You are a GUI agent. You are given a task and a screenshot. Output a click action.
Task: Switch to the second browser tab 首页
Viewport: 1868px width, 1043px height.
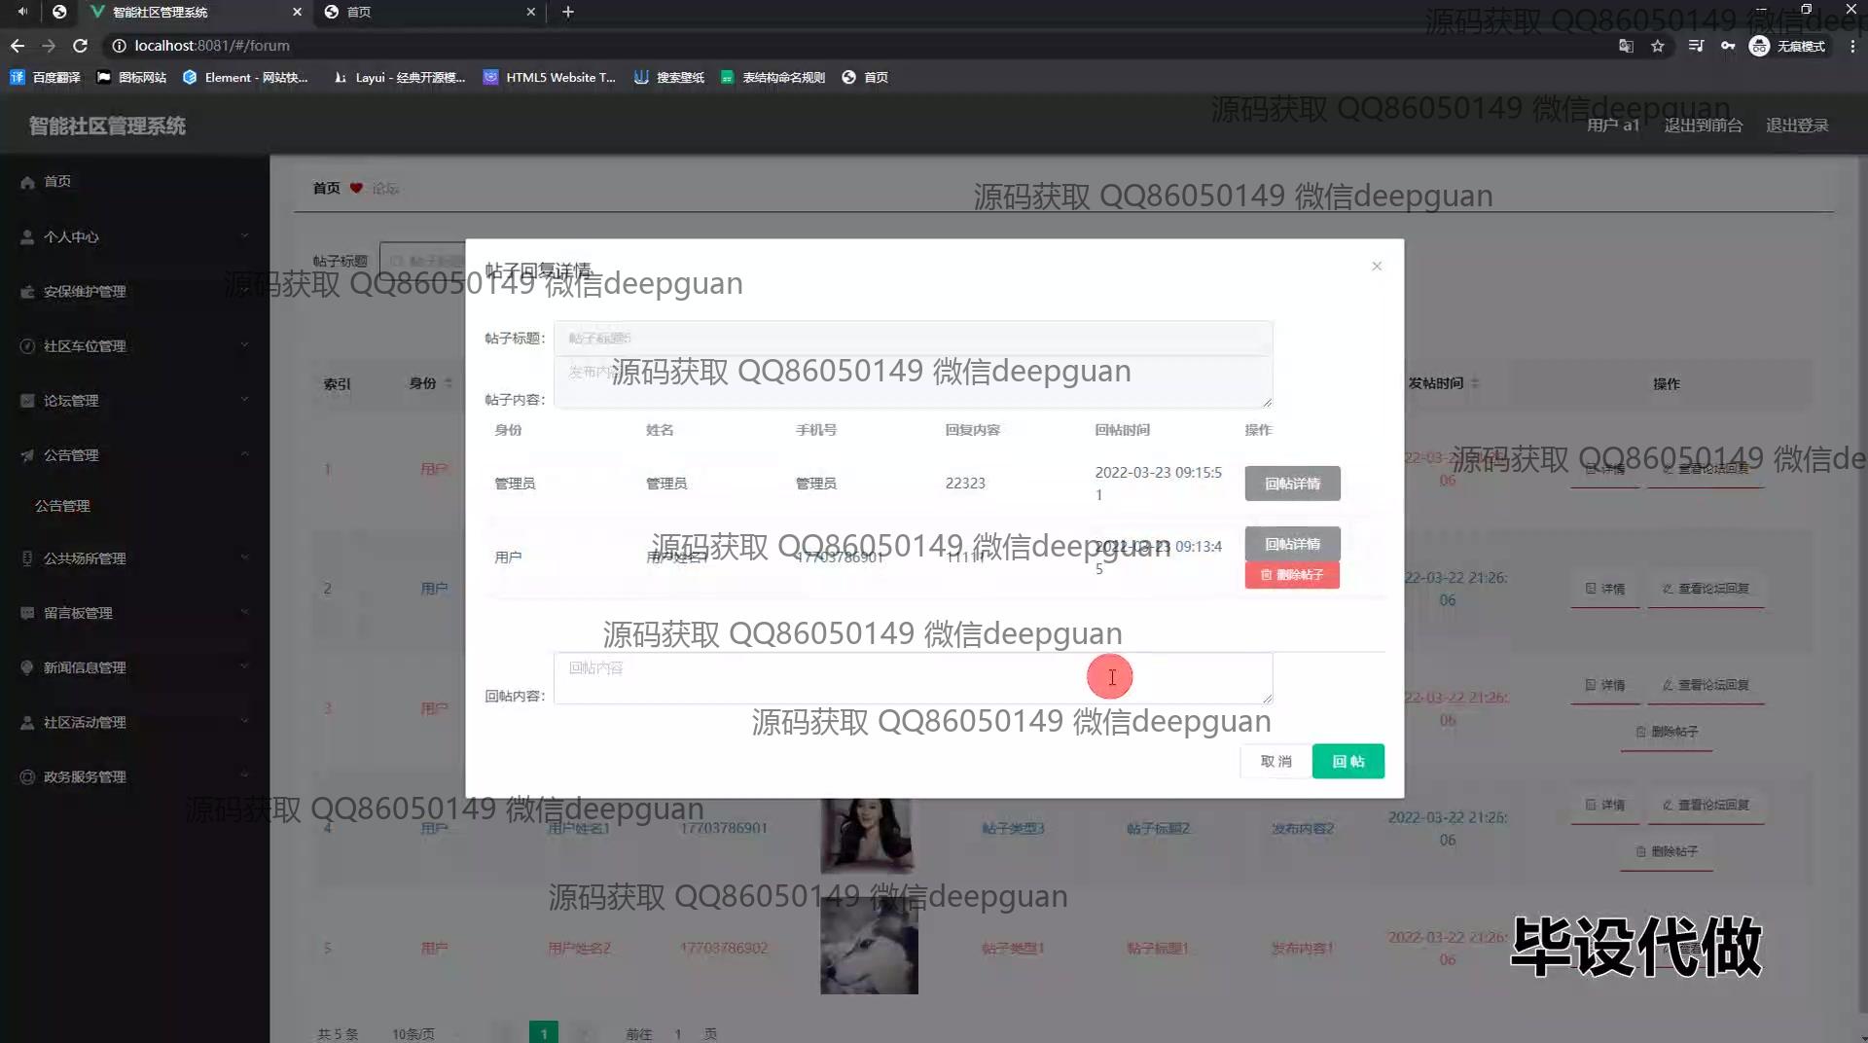428,12
